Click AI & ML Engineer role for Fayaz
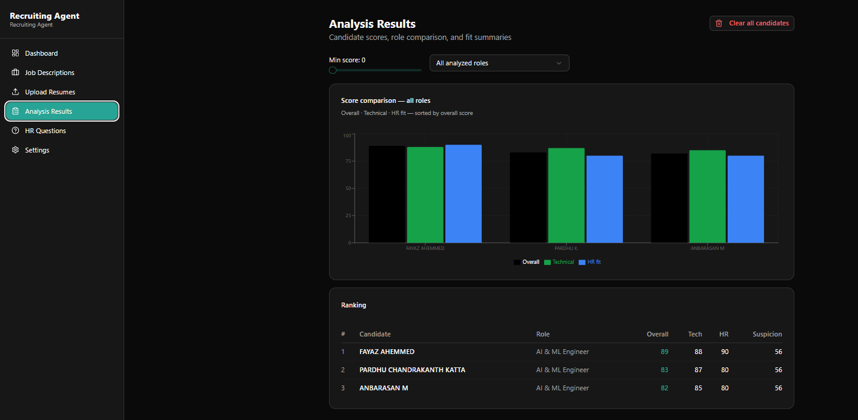Viewport: 858px width, 420px height. (562, 352)
